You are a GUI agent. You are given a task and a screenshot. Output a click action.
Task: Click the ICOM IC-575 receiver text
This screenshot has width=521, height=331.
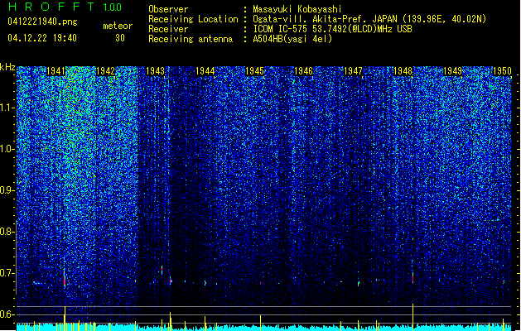coord(332,29)
